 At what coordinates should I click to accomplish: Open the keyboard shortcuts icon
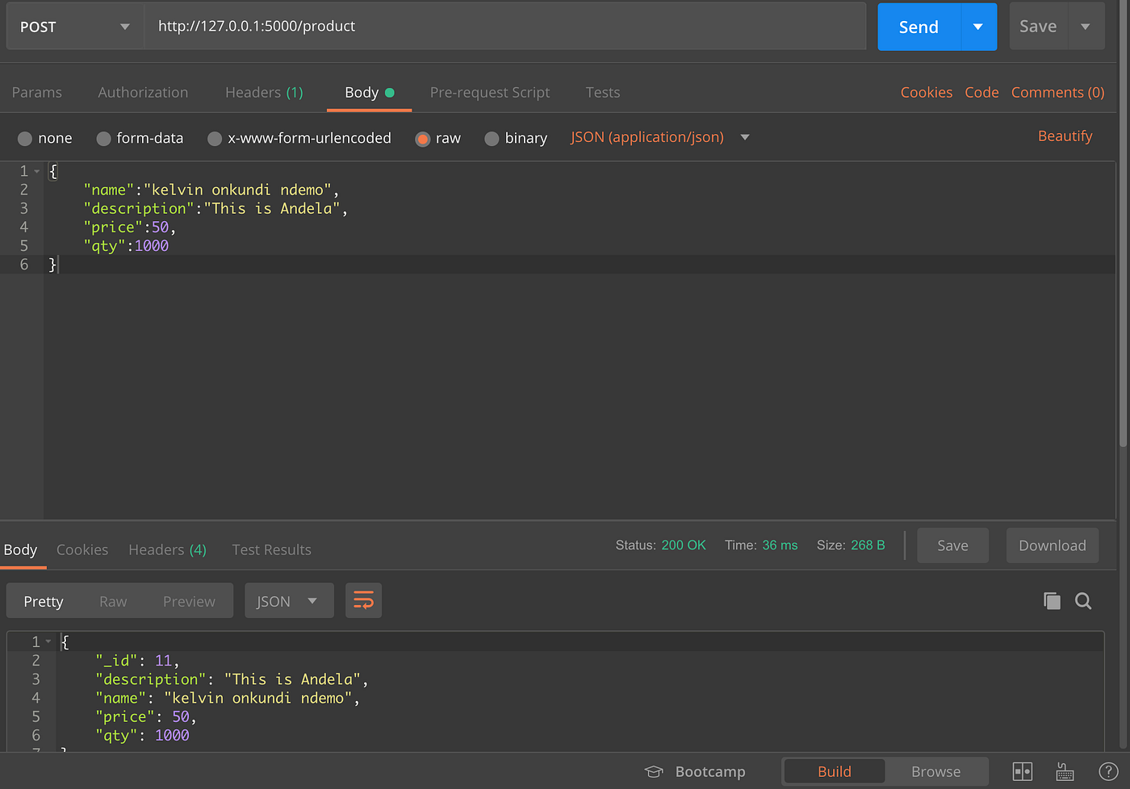[1065, 771]
